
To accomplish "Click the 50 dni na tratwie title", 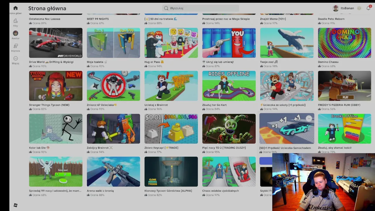I will (161, 19).
